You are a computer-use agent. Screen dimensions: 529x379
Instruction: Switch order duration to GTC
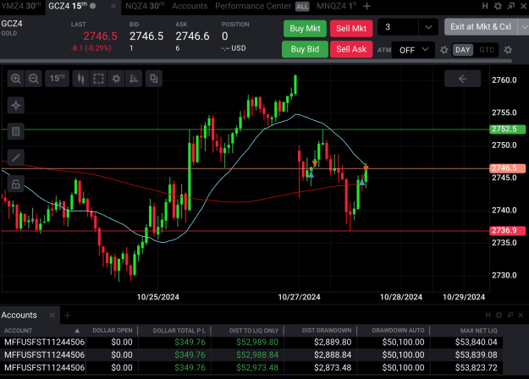click(487, 50)
